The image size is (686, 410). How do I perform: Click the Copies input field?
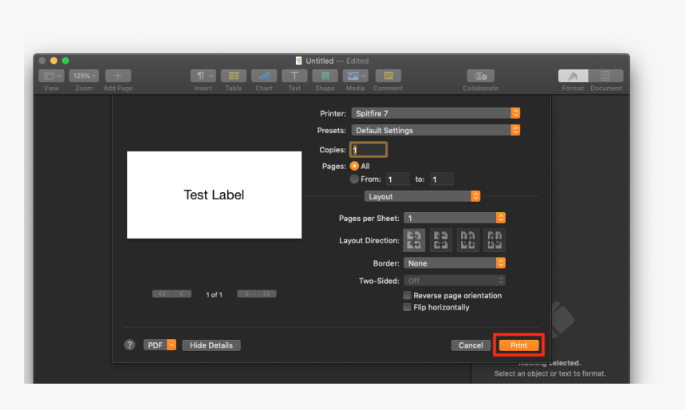(x=369, y=150)
